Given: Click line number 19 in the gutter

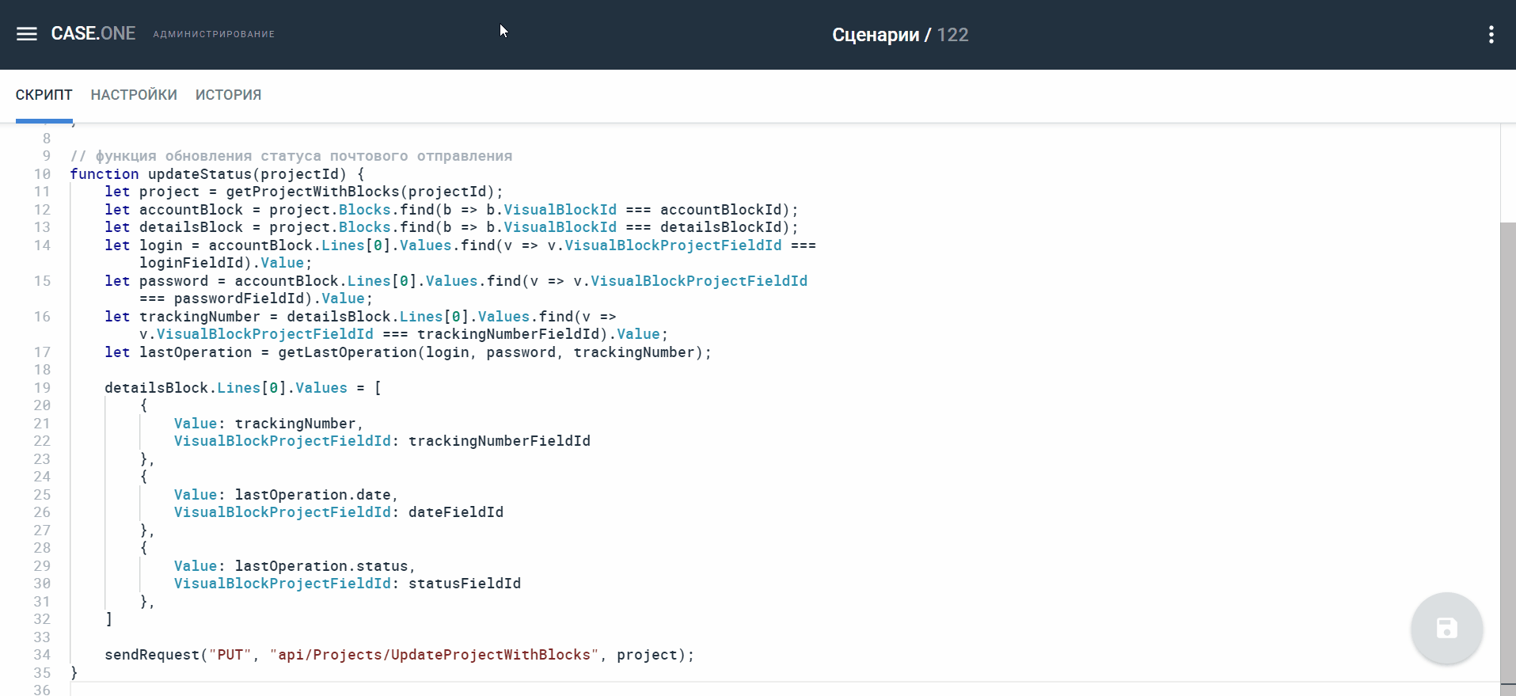Looking at the screenshot, I should (x=42, y=388).
